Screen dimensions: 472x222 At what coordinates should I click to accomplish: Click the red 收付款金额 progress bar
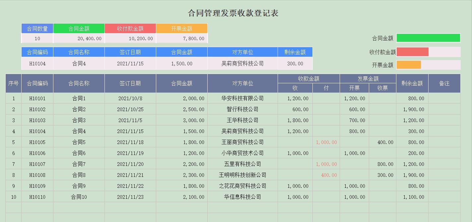click(x=413, y=51)
